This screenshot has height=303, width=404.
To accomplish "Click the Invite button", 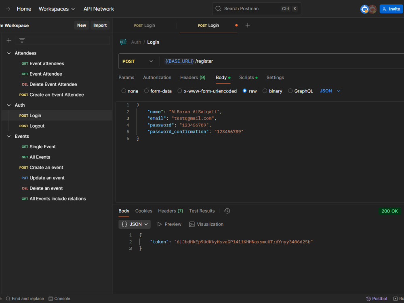I will pyautogui.click(x=391, y=9).
